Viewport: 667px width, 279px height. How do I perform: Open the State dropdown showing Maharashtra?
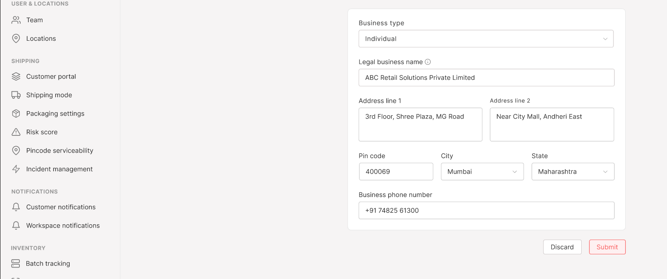coord(573,172)
